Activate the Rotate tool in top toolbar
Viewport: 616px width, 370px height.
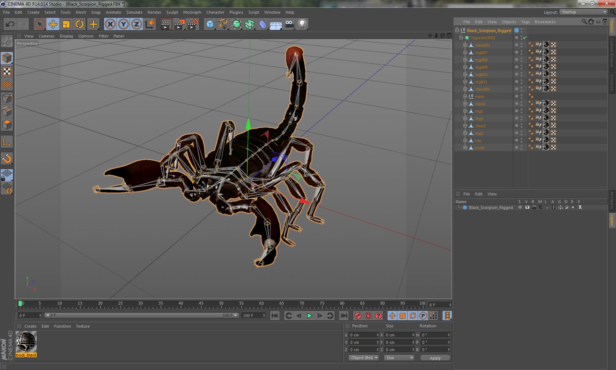(80, 24)
